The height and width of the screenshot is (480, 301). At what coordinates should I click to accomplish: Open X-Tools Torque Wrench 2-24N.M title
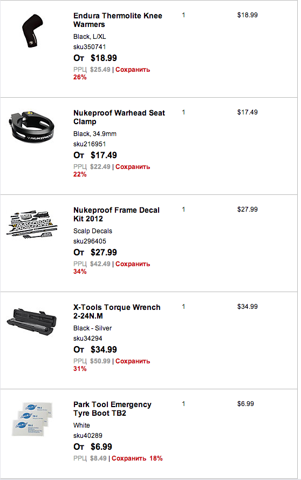[117, 312]
